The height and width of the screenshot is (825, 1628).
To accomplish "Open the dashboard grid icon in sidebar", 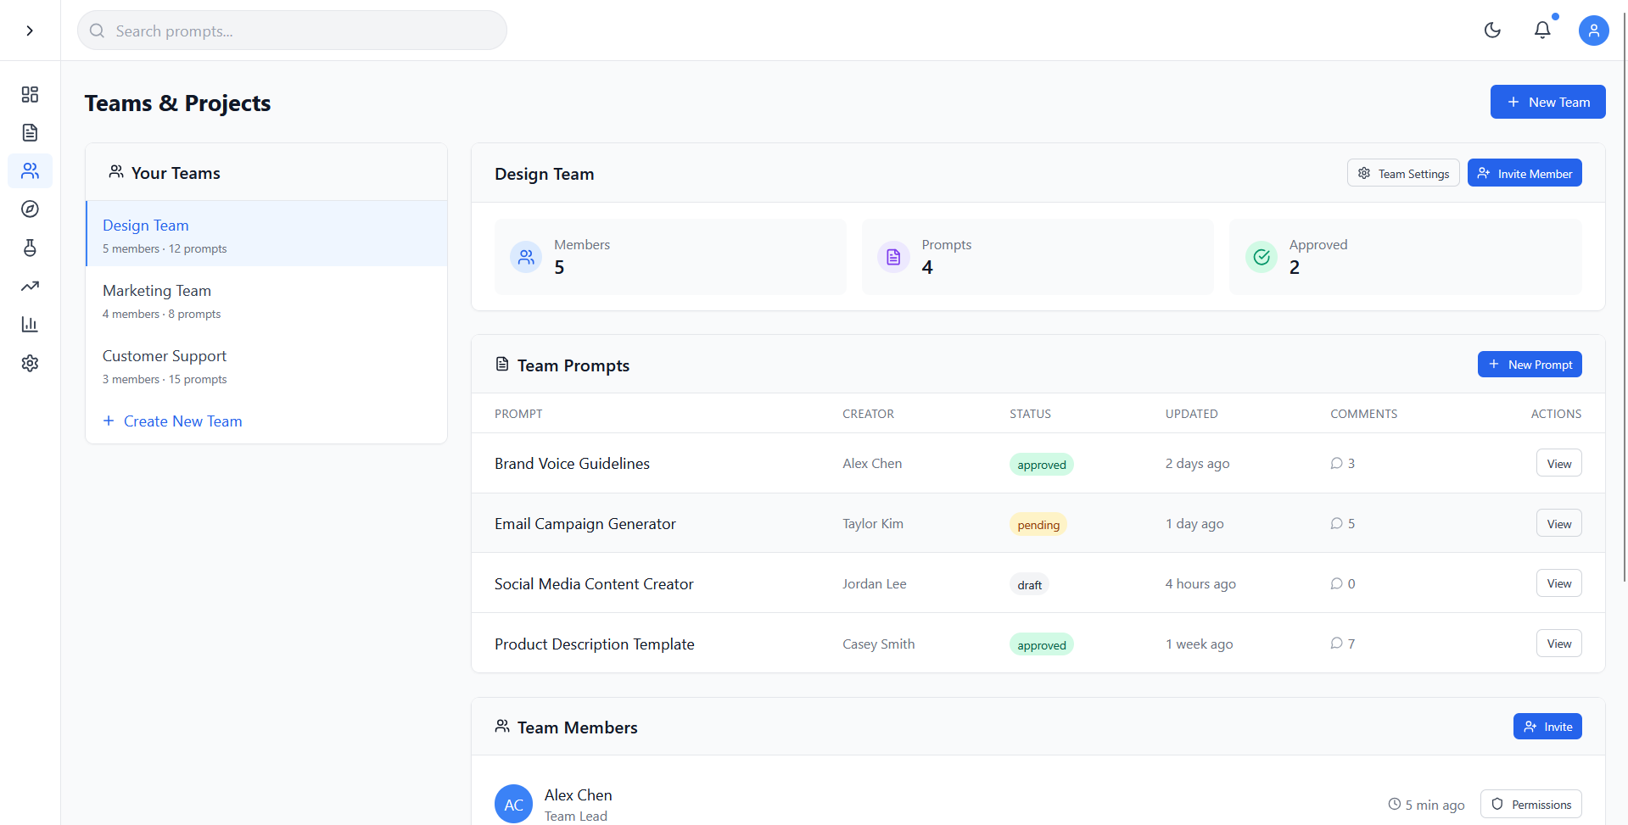I will pos(30,94).
